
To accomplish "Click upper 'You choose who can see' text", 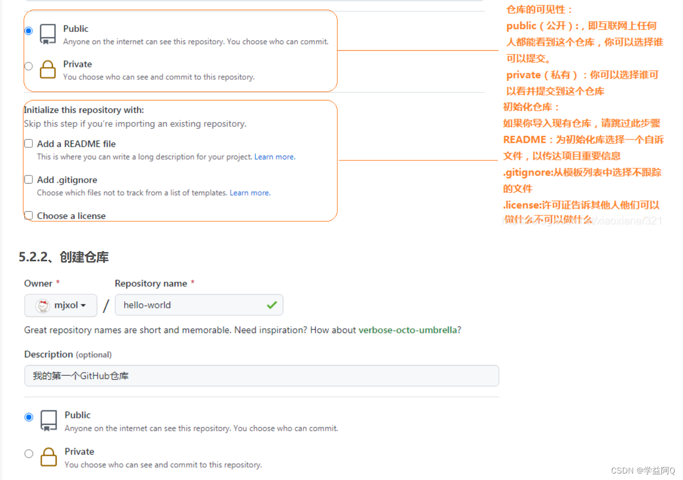I will [159, 77].
